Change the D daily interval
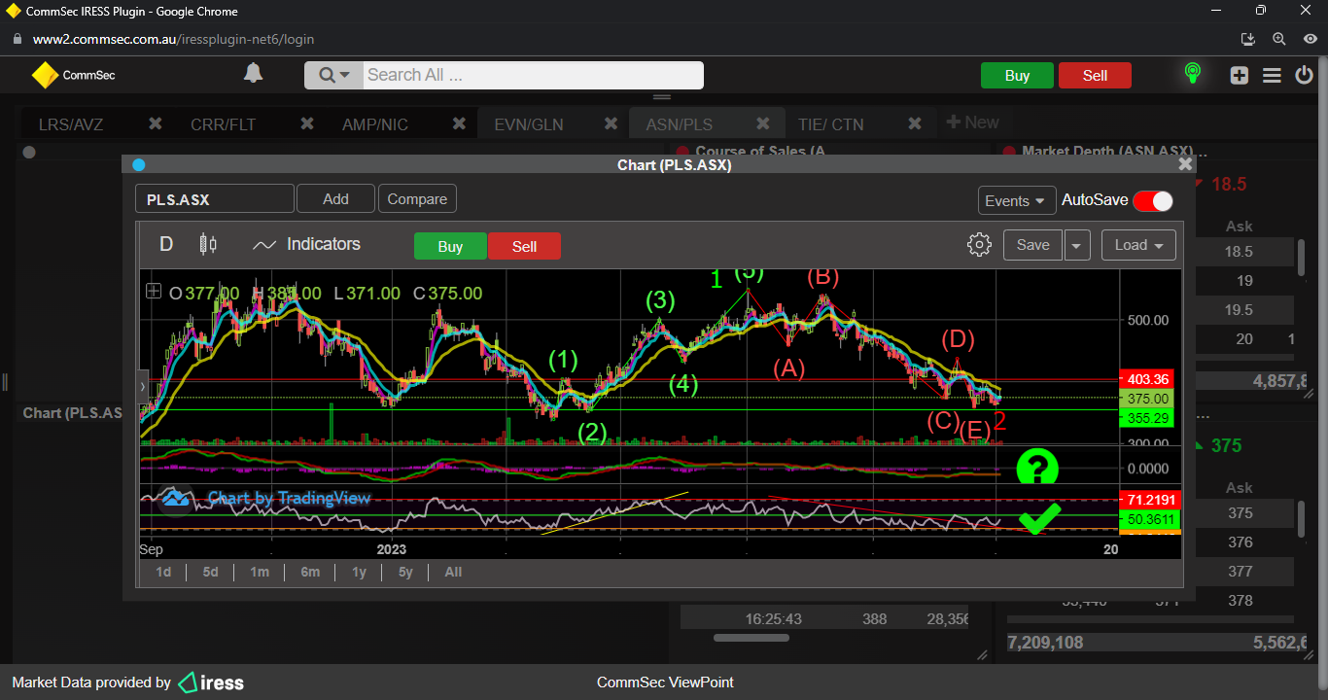The width and height of the screenshot is (1328, 700). click(x=166, y=244)
